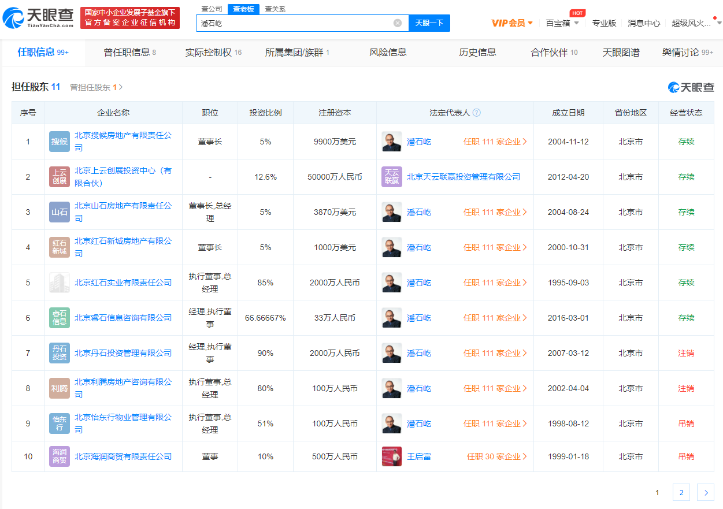This screenshot has width=723, height=509.
Task: Click the help icon beside 法定代表人
Action: pos(477,113)
